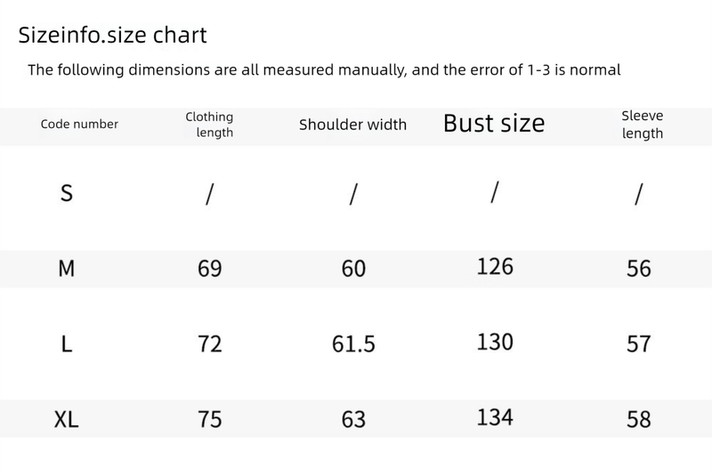This screenshot has width=712, height=475.
Task: Select the XL sleeve length value 58
Action: [x=639, y=420]
